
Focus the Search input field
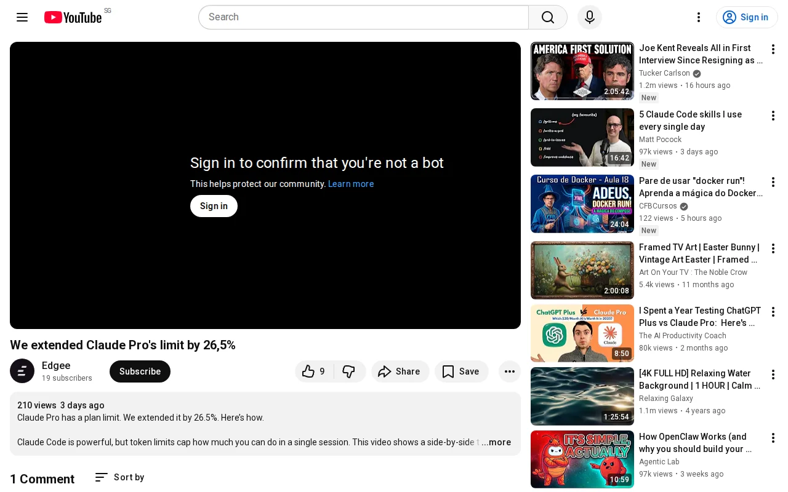[x=363, y=17]
